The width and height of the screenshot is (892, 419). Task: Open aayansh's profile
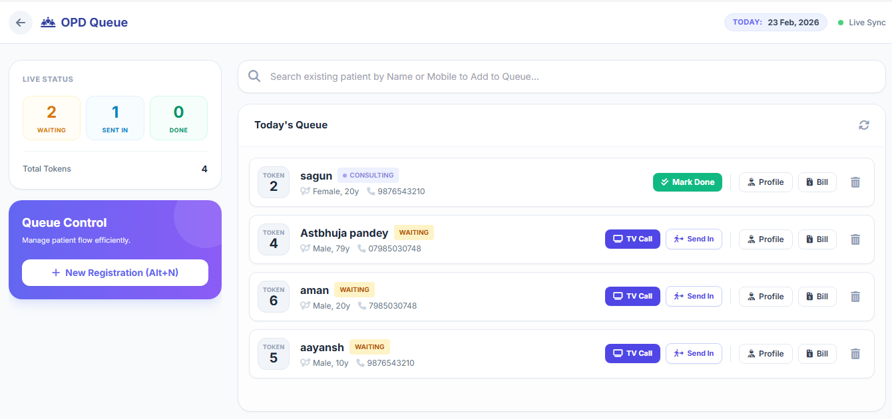pyautogui.click(x=766, y=354)
